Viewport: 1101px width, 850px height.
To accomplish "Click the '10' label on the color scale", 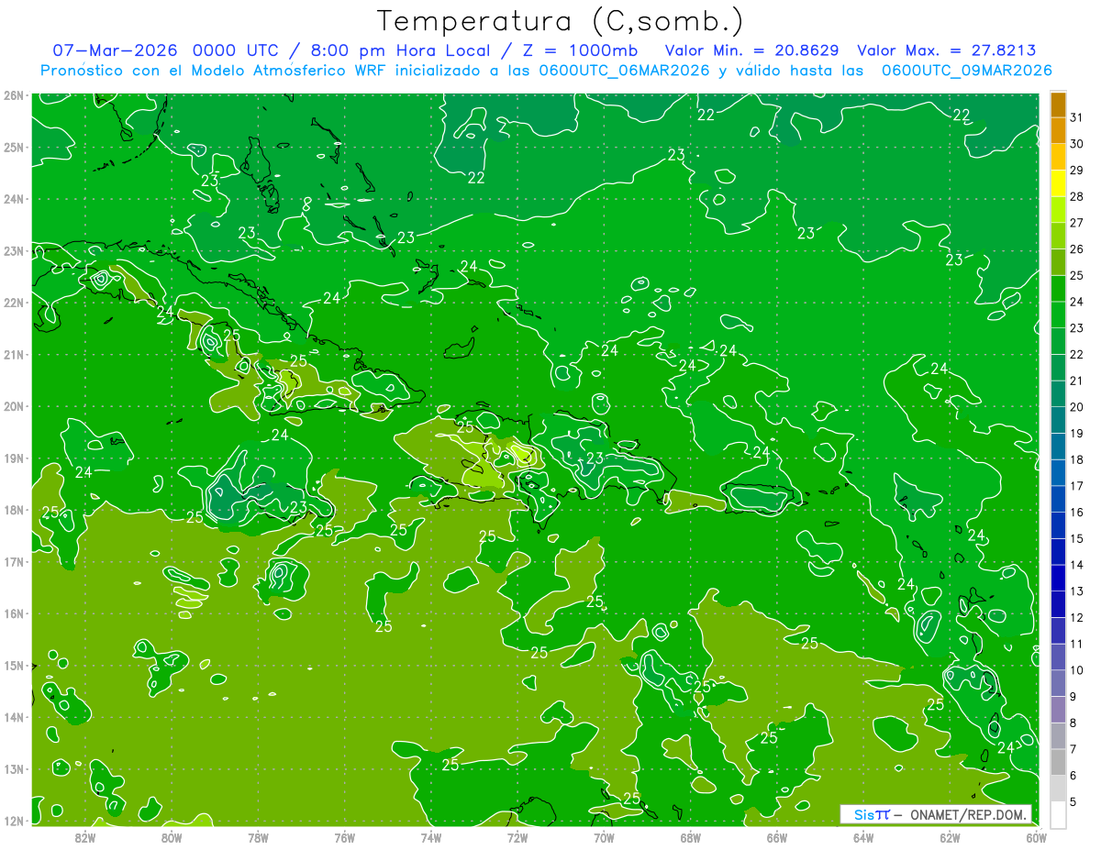I will click(x=1076, y=670).
